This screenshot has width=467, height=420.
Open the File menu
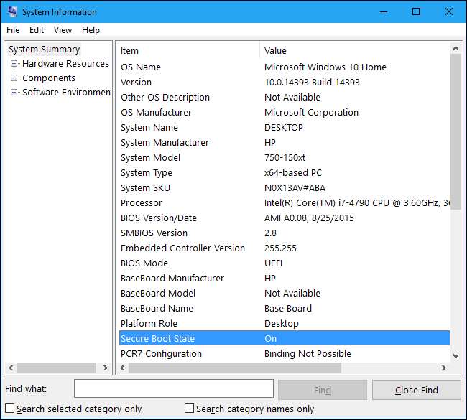pyautogui.click(x=13, y=30)
